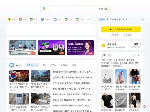This screenshot has height=112, width=150.
Task: Open the traditional Korean building news thumbnail
Action: pos(41,76)
